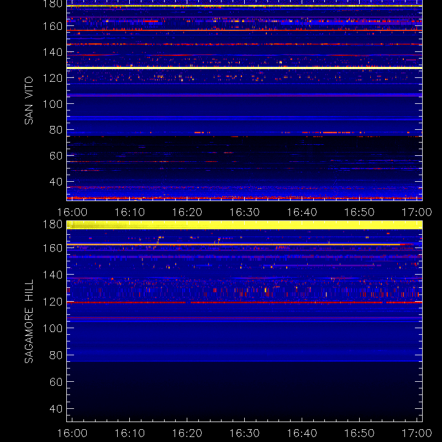Screen dimensions: 442x442
Task: Pick Sagamore Hill plot's 180 frequency label
Action: tap(52, 224)
